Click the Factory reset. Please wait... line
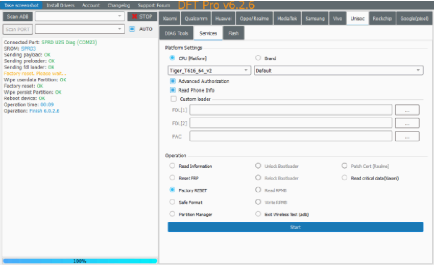434x266 pixels. coord(35,74)
